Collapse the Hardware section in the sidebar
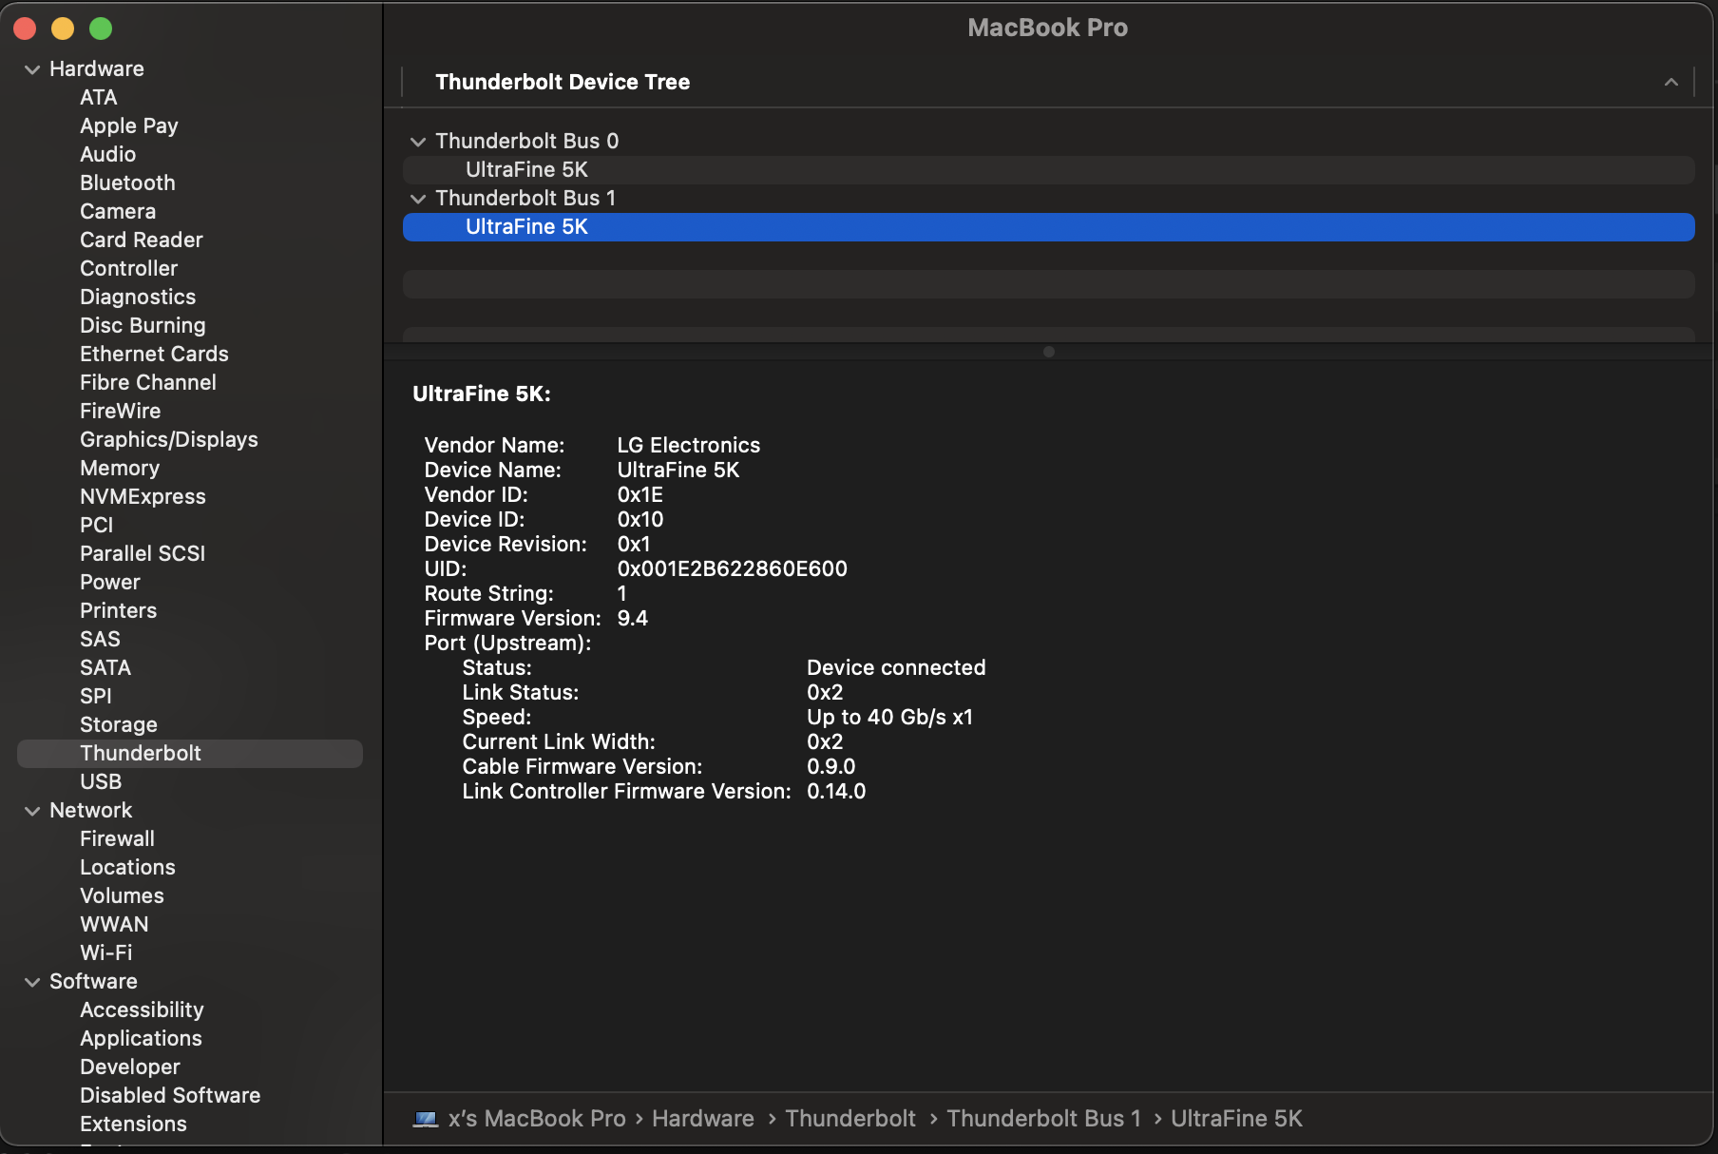This screenshot has width=1718, height=1154. [32, 69]
